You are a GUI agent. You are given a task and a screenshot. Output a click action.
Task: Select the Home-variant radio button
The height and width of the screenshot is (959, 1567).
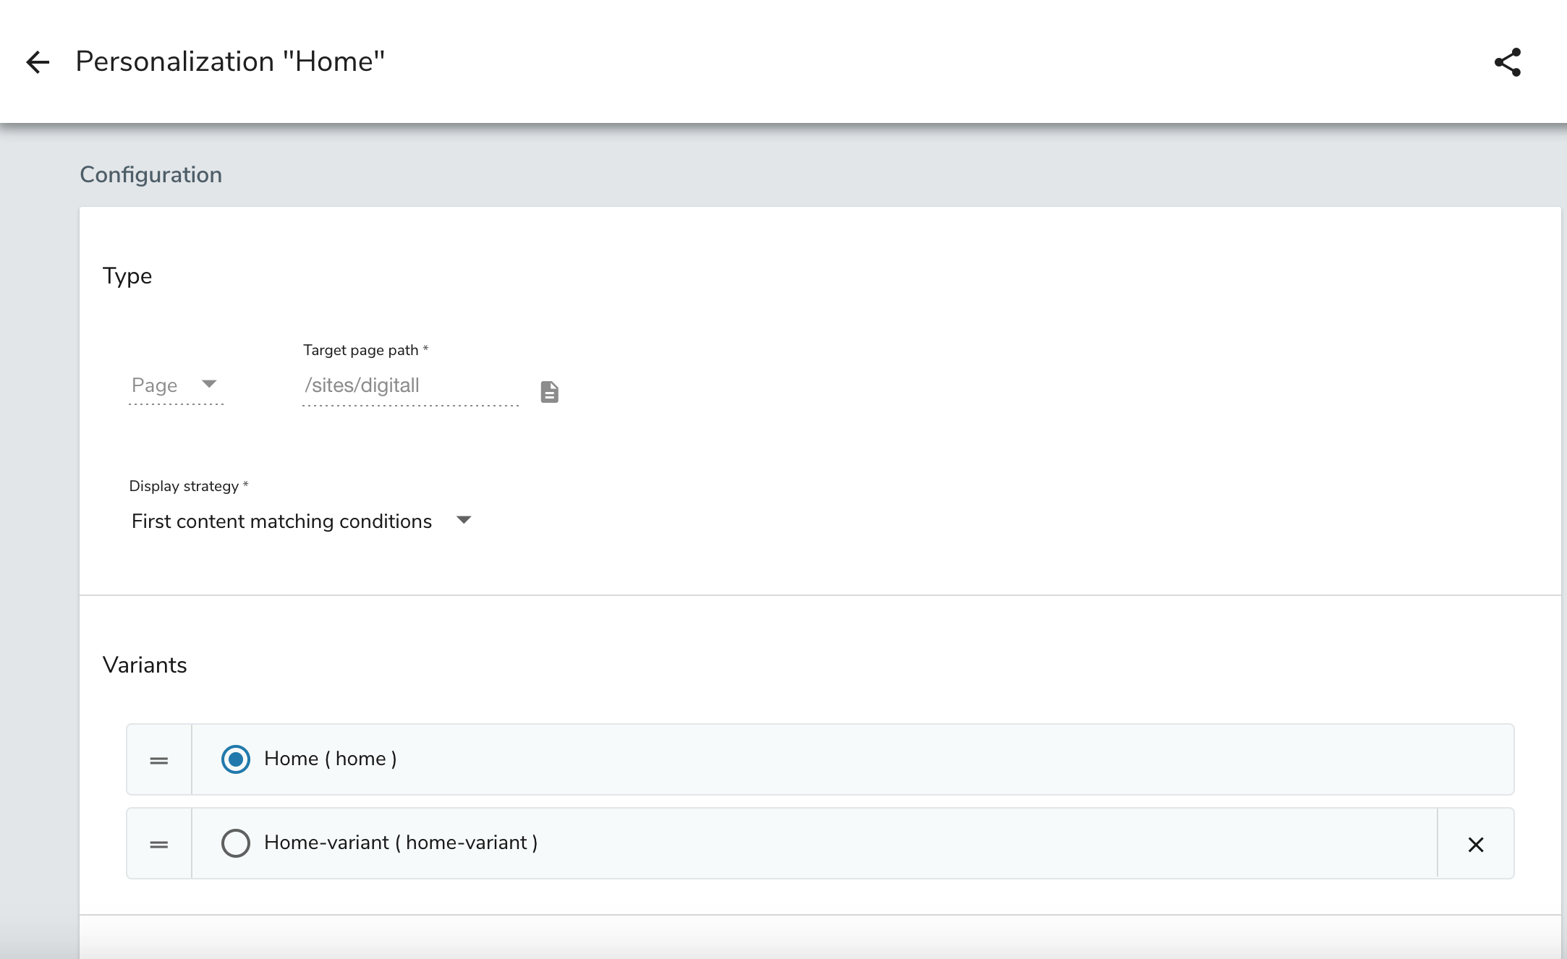[235, 843]
